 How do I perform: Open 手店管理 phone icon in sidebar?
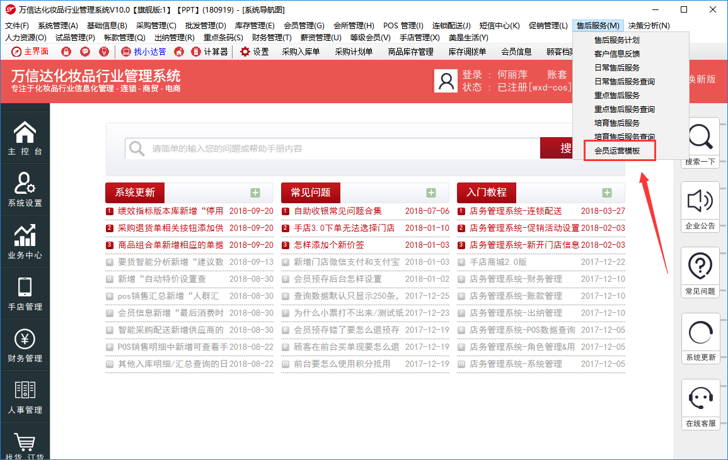pos(25,293)
